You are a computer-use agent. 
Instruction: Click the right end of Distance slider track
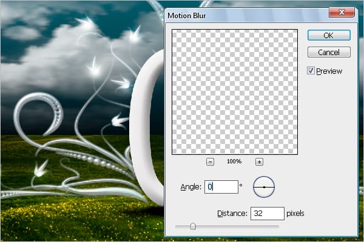click(x=278, y=227)
